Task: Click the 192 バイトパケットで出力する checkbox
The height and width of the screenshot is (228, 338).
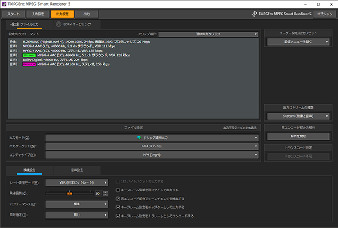Action: tap(118, 181)
